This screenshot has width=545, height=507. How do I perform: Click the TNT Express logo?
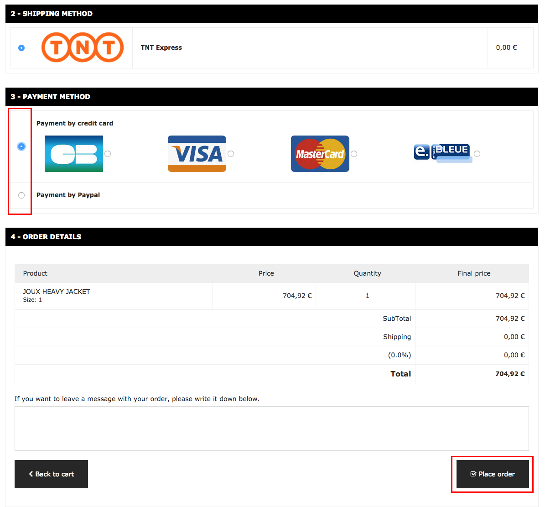83,47
